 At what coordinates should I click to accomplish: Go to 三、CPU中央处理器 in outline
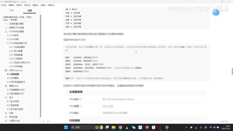(x=14, y=31)
